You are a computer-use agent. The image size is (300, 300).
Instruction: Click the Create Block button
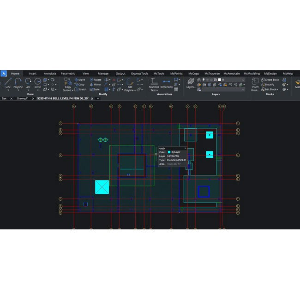270,80
